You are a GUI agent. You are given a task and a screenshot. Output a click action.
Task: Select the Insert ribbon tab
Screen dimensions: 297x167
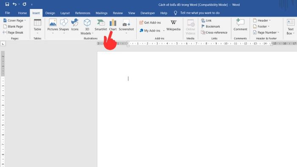tap(36, 13)
